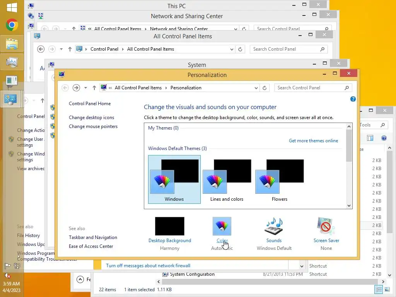The image size is (396, 297).
Task: Click the Personalization help question-mark icon
Action: [353, 99]
